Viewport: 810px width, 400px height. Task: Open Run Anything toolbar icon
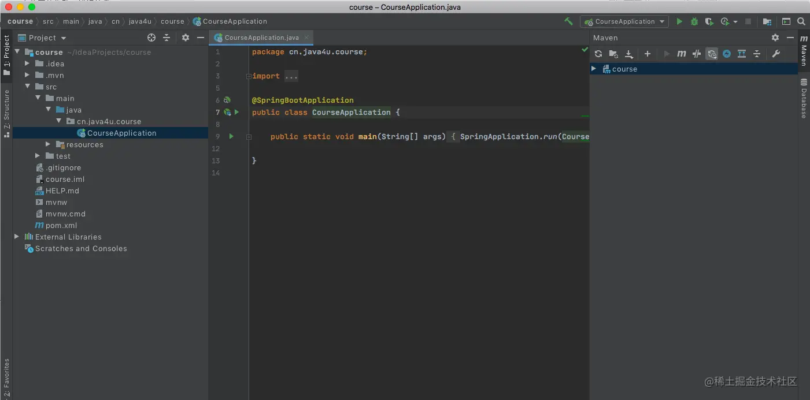click(x=786, y=21)
